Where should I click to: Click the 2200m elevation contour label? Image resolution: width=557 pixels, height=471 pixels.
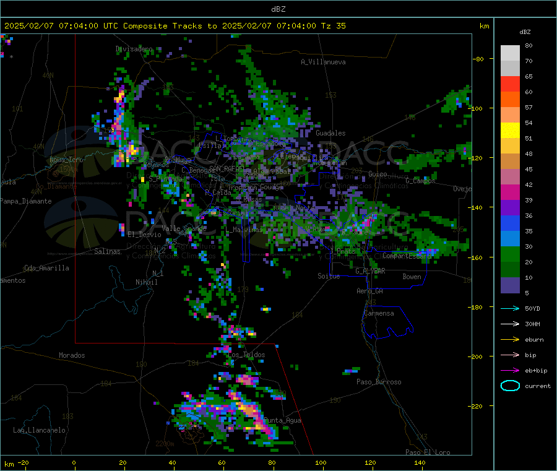click(165, 444)
